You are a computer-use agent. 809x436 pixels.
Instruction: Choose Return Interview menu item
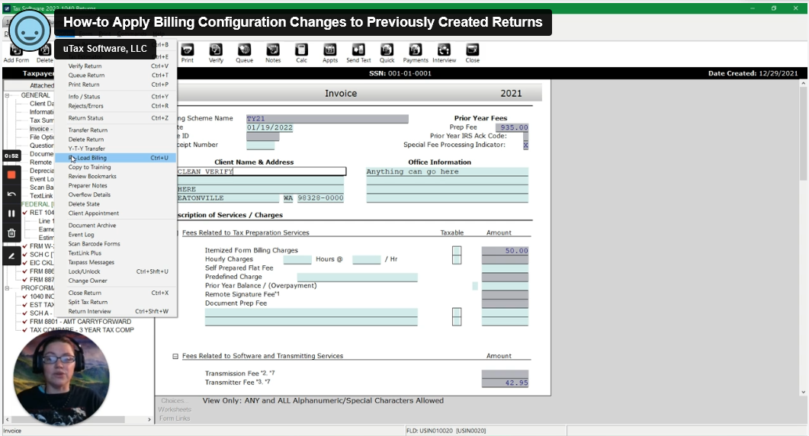pyautogui.click(x=116, y=312)
